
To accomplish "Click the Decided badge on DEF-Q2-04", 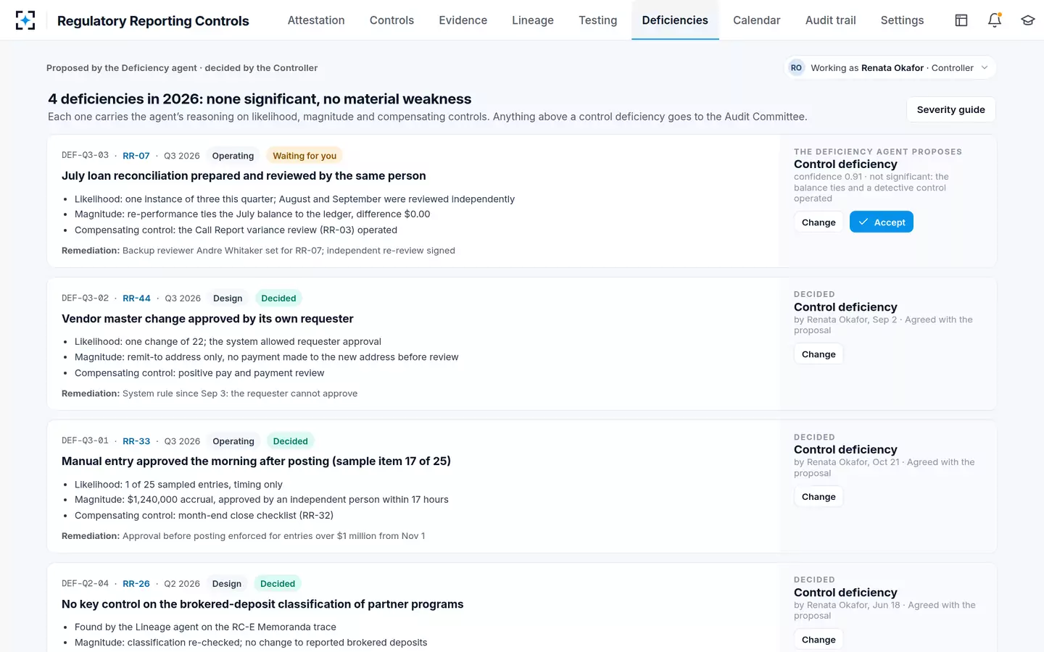I will [x=278, y=584].
